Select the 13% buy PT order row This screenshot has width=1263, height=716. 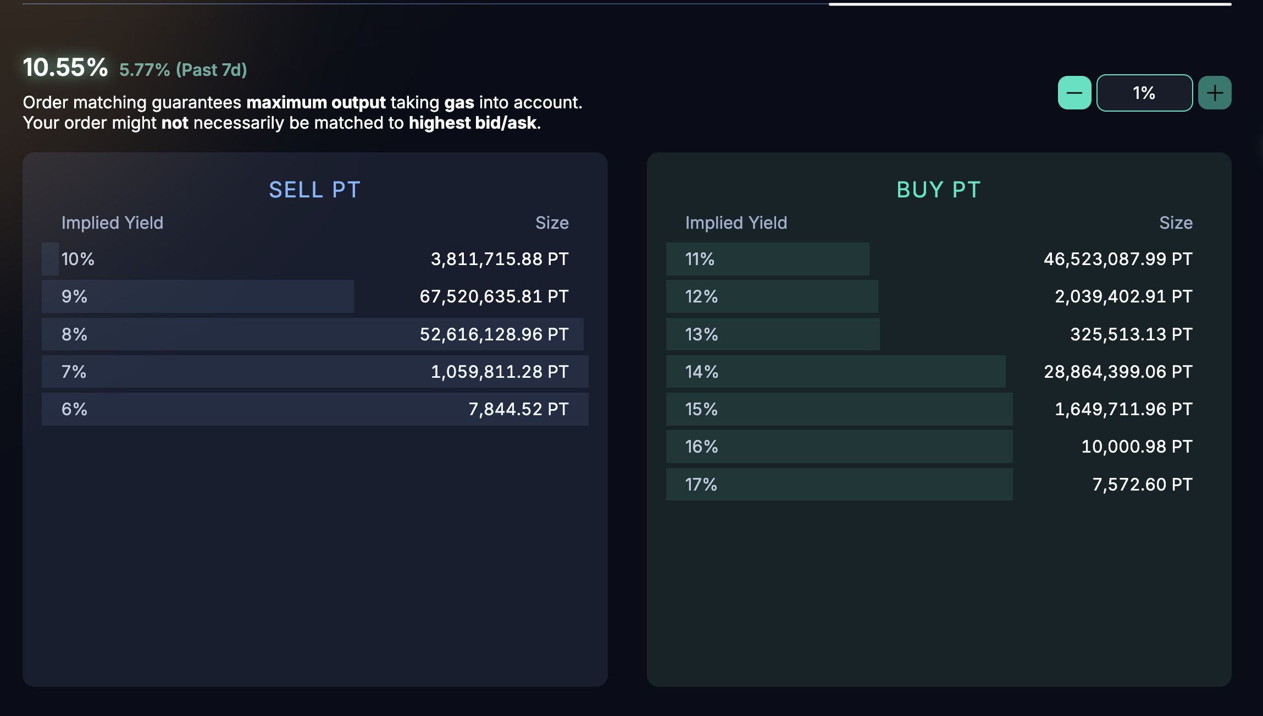(938, 334)
